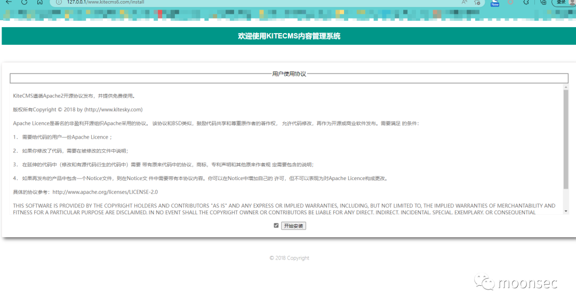576x307 pixels.
Task: Go to the browser home page icon
Action: [x=39, y=2]
